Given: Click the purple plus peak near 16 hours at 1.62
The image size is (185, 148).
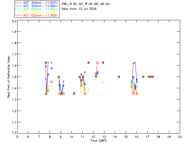Looking at the screenshot, I should (135, 62).
